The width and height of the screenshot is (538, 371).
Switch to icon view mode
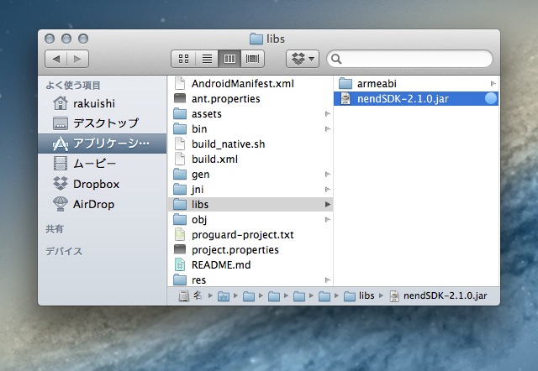coord(183,59)
